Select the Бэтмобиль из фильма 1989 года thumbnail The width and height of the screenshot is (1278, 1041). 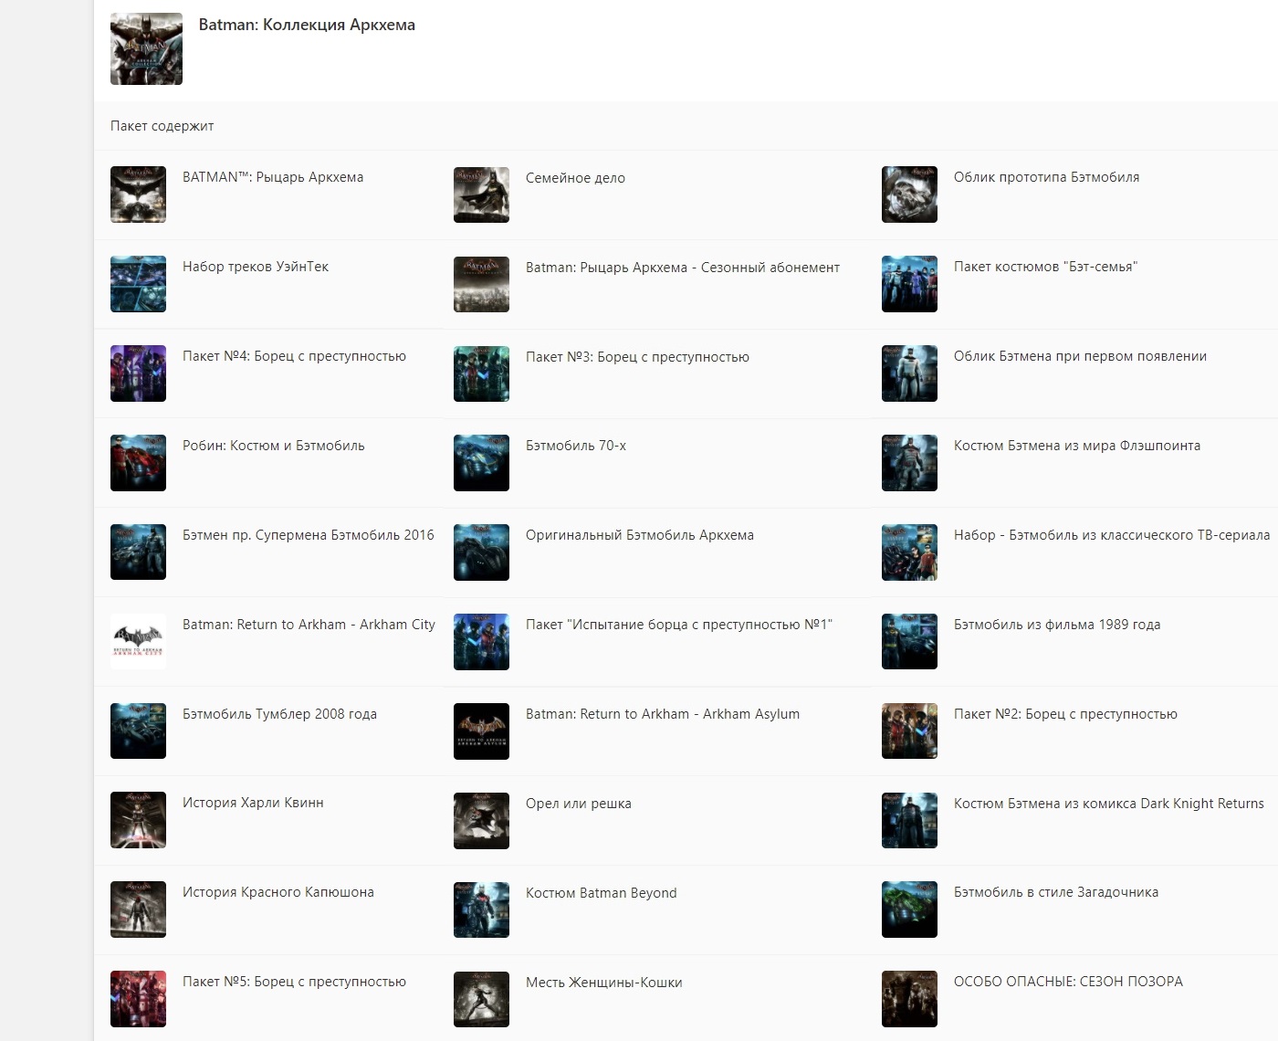tap(909, 642)
